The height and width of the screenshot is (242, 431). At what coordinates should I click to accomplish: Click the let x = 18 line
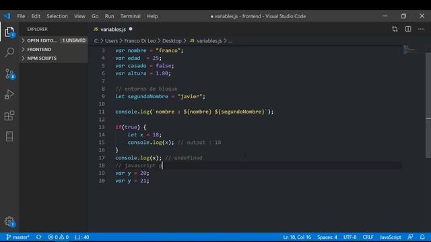[x=145, y=134]
